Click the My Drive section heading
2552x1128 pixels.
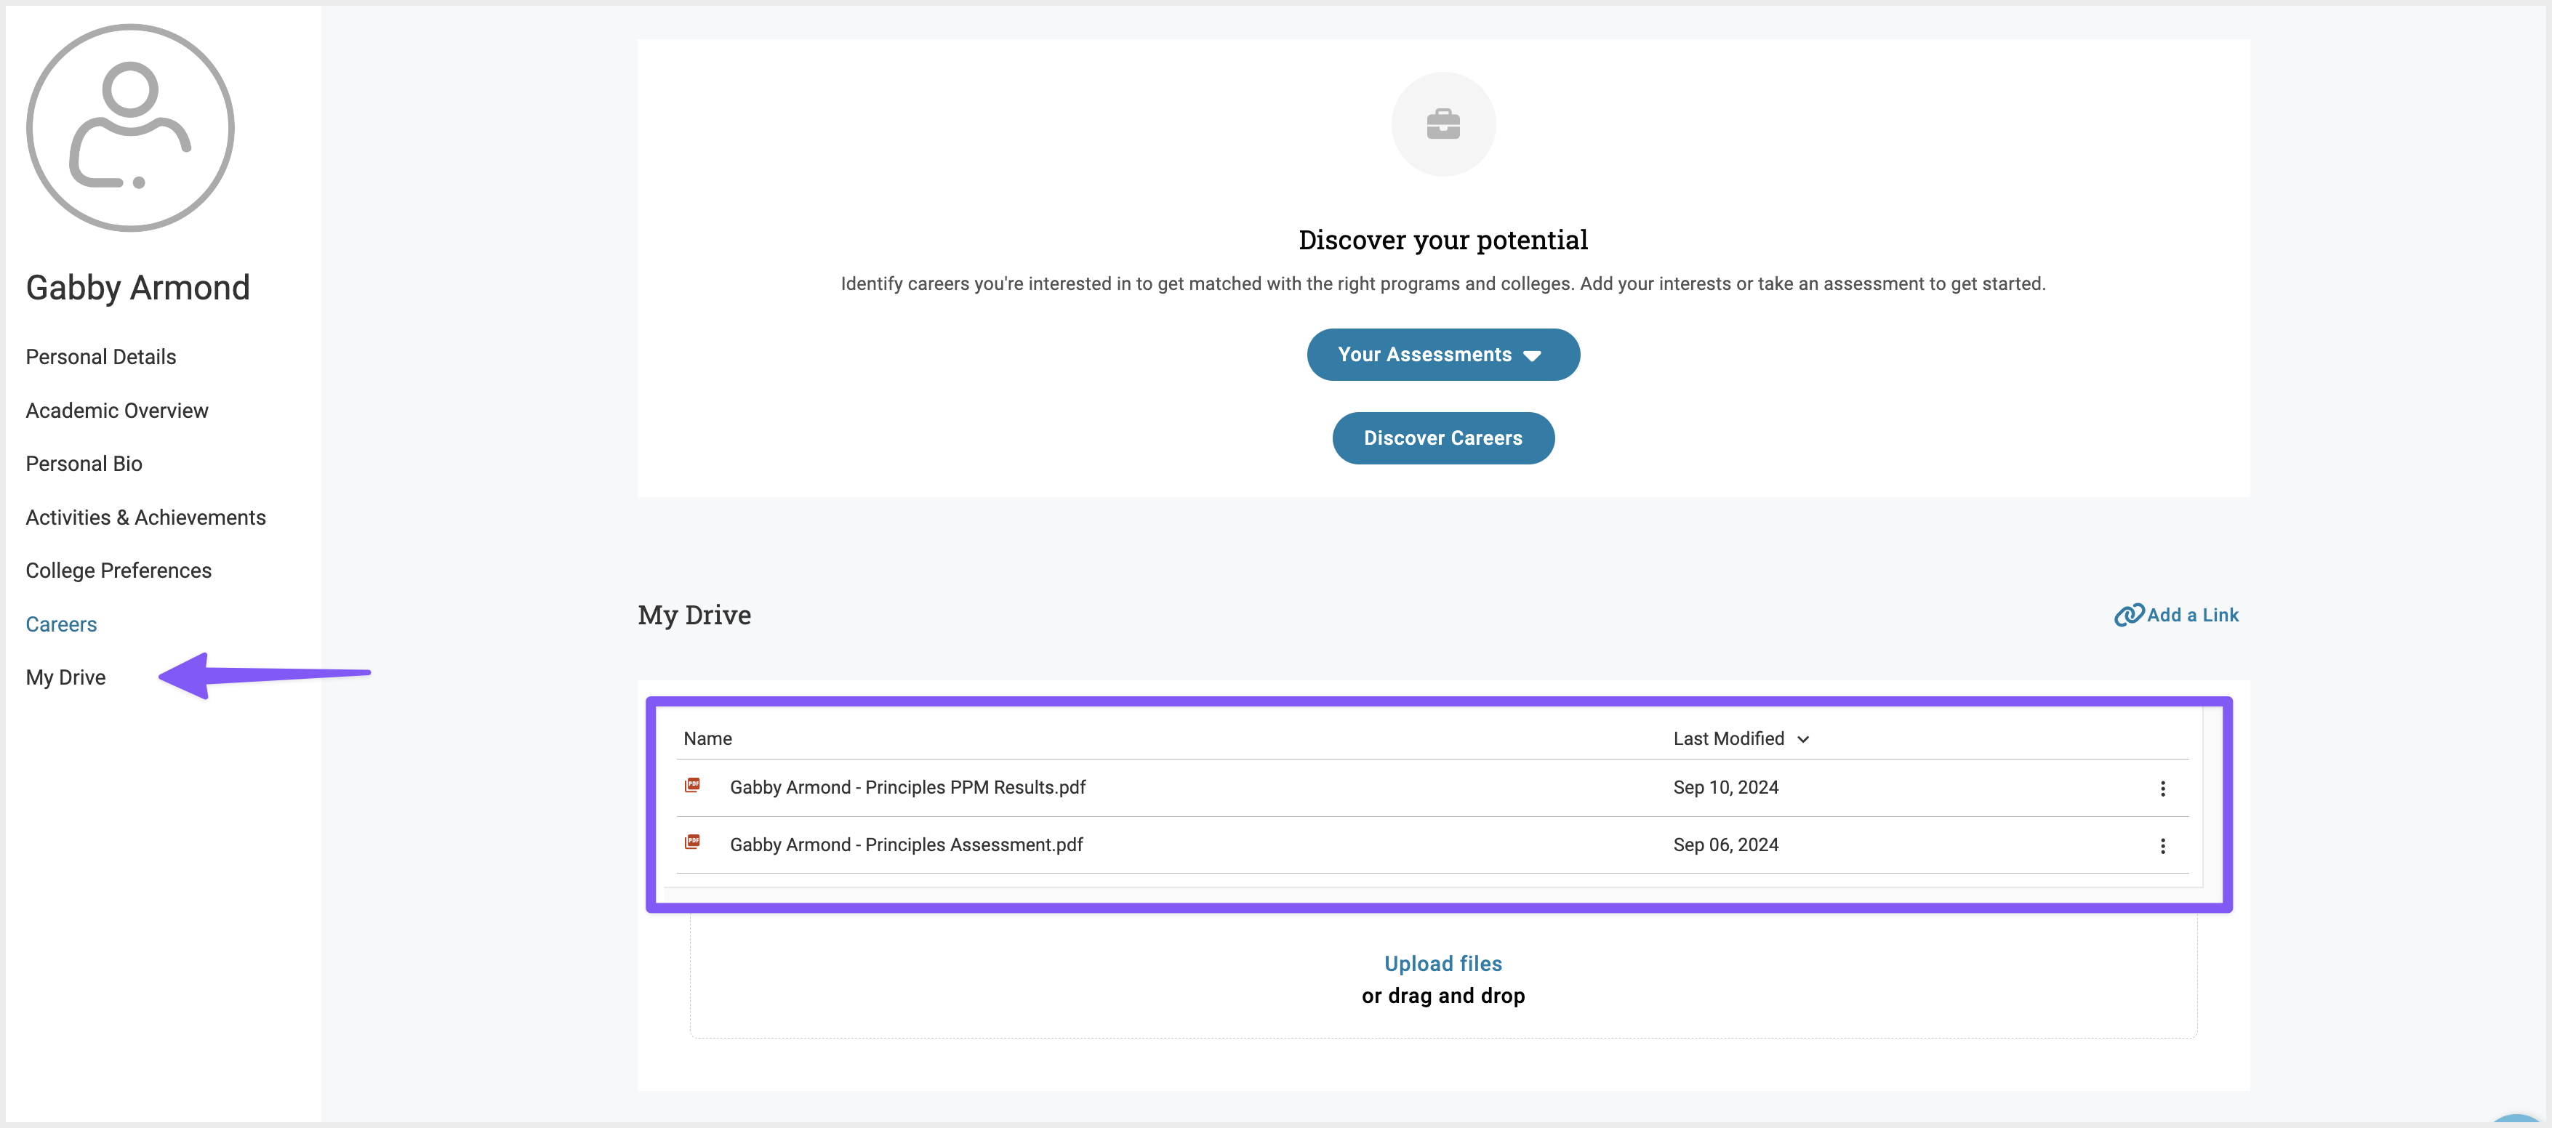694,615
